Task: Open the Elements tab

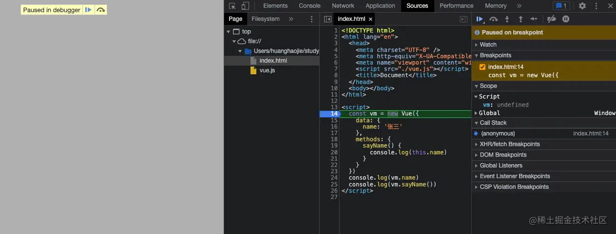Action: (x=275, y=6)
